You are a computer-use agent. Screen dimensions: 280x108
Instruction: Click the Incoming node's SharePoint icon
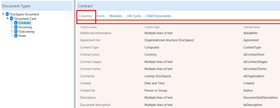pos(16,27)
